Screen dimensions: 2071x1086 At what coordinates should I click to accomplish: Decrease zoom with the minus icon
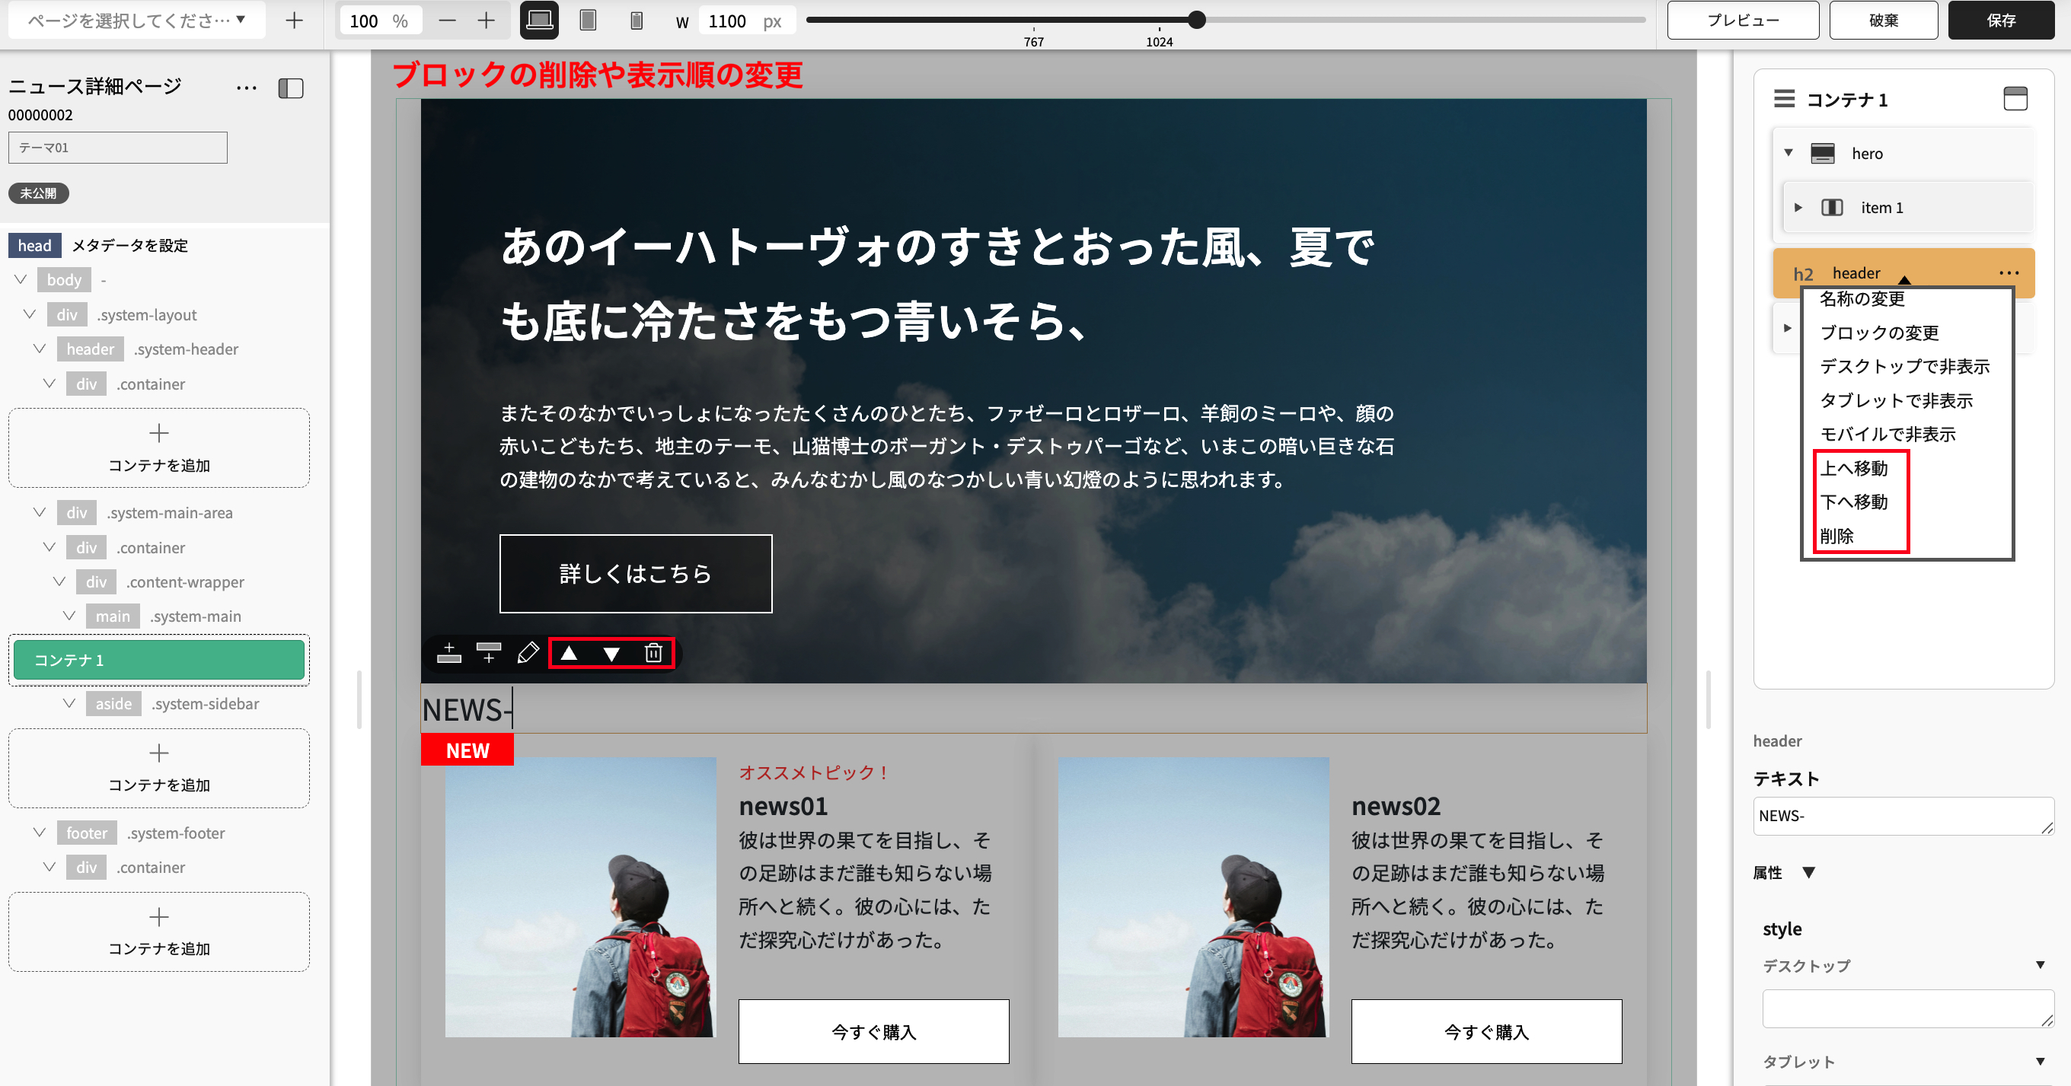[x=447, y=21]
